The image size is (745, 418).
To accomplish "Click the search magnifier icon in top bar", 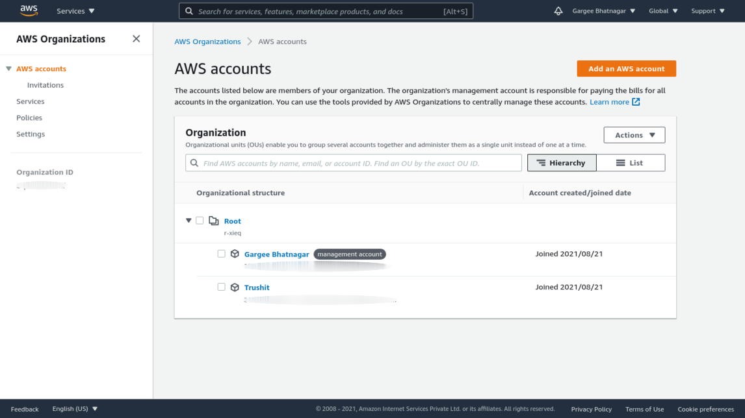I will point(189,11).
